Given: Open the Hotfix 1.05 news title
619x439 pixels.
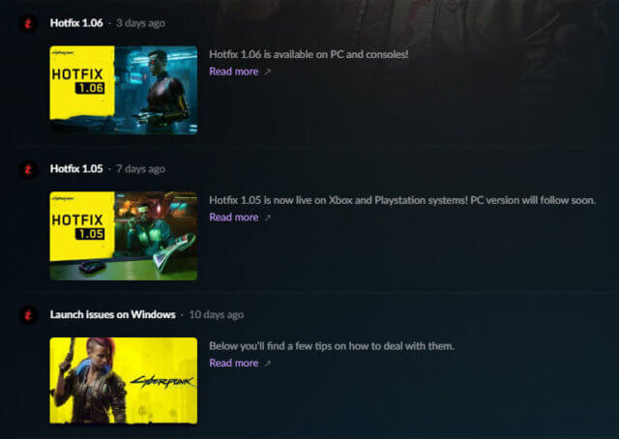Looking at the screenshot, I should [76, 168].
